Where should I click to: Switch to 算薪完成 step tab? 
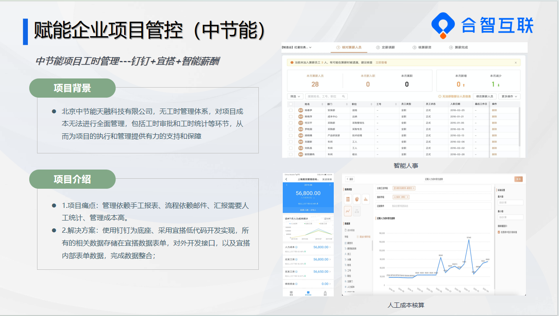(459, 47)
